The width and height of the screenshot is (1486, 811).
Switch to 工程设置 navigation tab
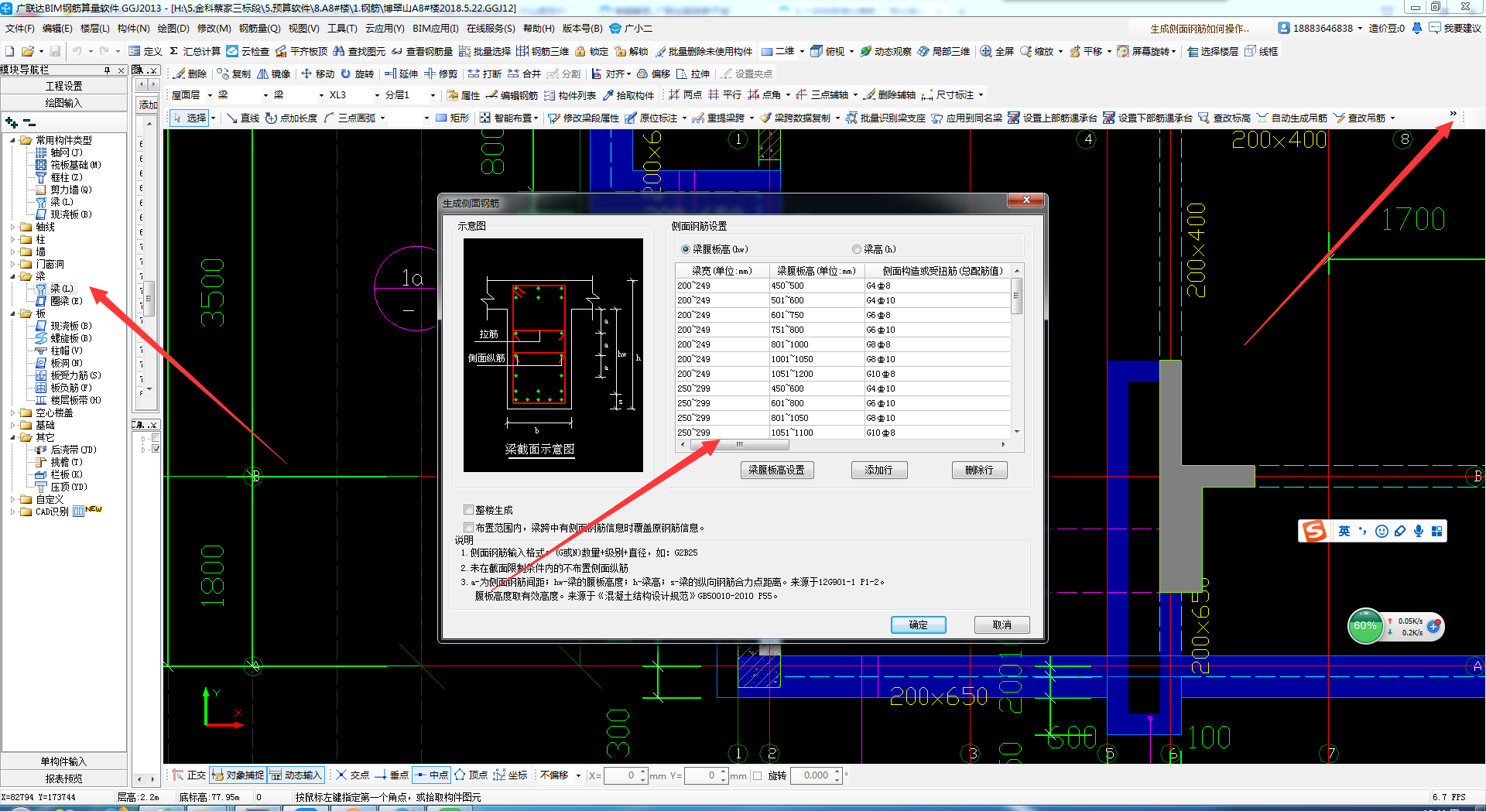[x=63, y=86]
